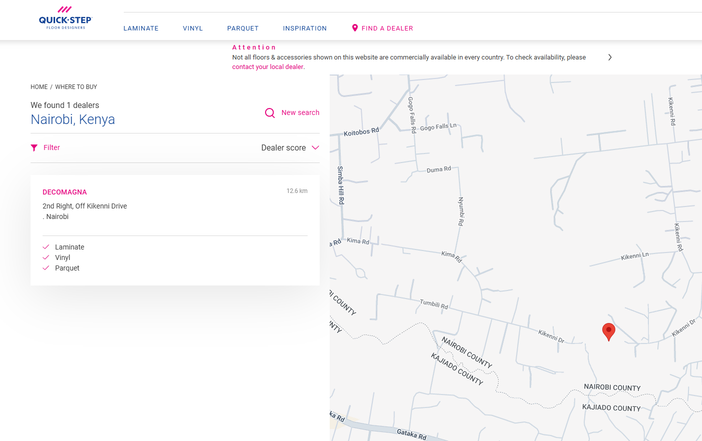
Task: Click the Laminate item in the dealer card
Action: coord(70,247)
